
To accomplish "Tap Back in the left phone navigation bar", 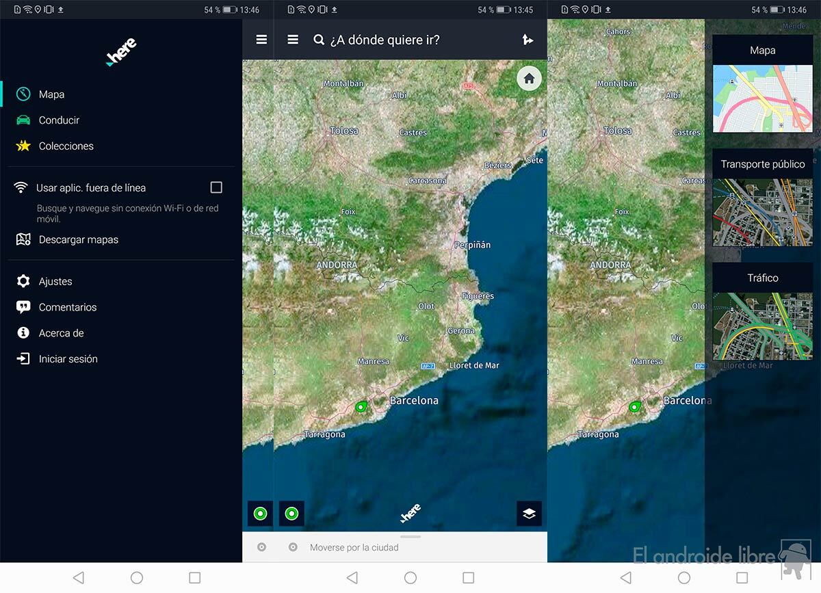I will pyautogui.click(x=78, y=578).
